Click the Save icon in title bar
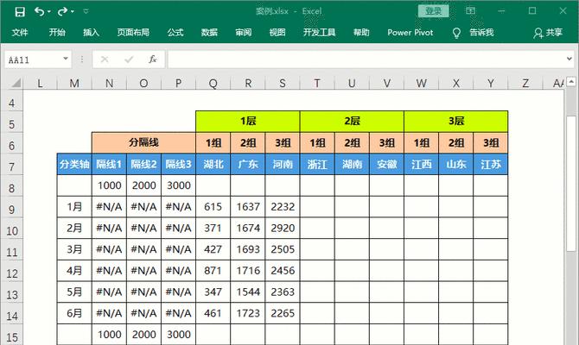579x345 pixels. point(20,12)
